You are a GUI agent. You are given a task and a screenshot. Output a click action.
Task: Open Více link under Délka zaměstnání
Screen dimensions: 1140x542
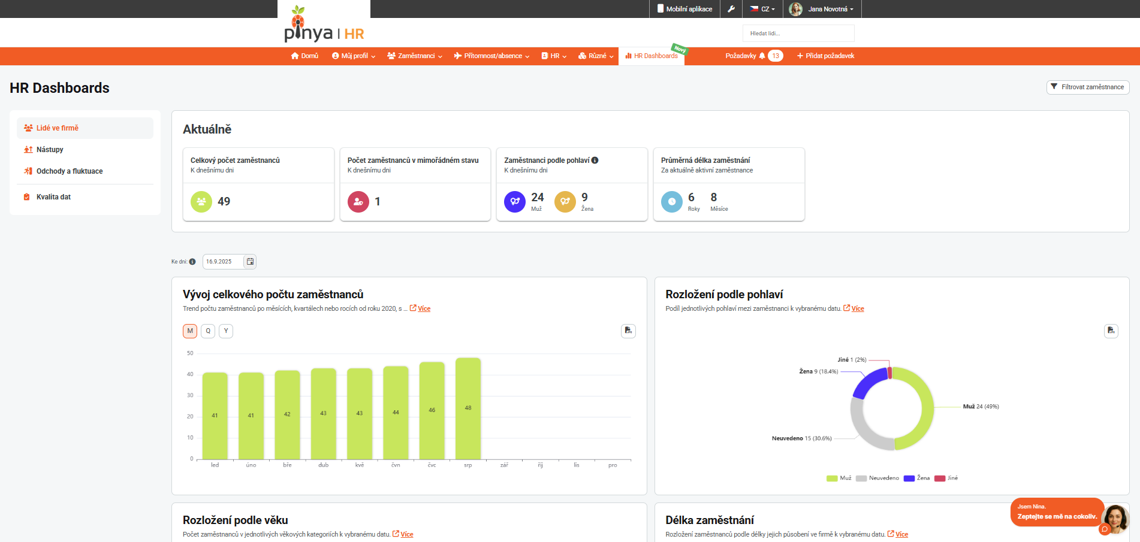coord(901,534)
